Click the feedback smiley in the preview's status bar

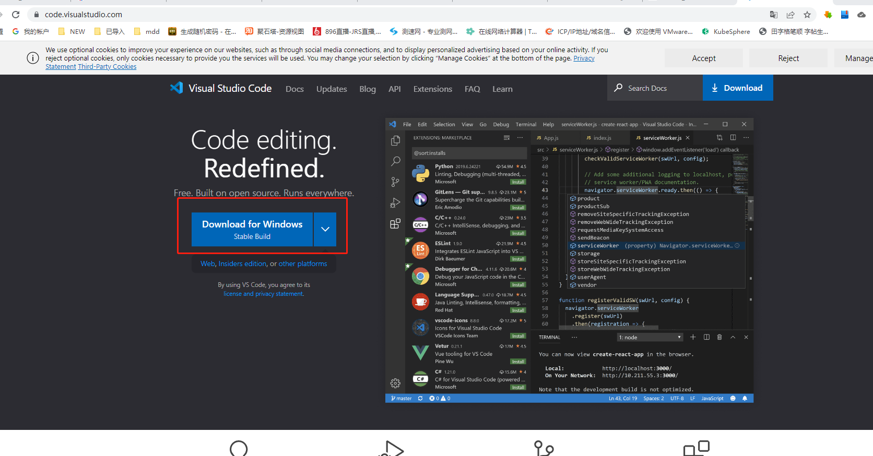(733, 398)
